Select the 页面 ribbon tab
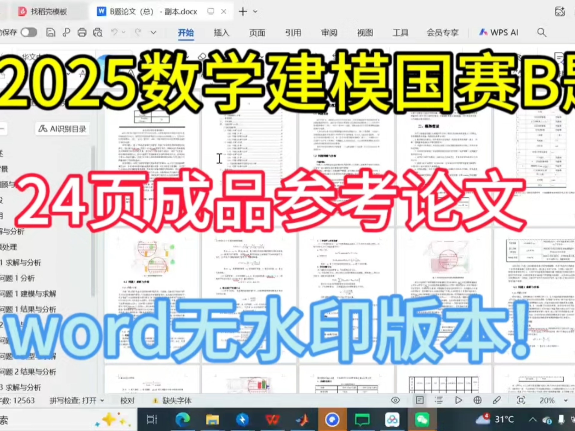This screenshot has height=431, width=575. tap(257, 32)
